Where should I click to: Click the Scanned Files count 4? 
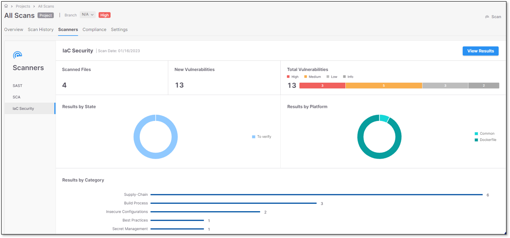point(64,85)
